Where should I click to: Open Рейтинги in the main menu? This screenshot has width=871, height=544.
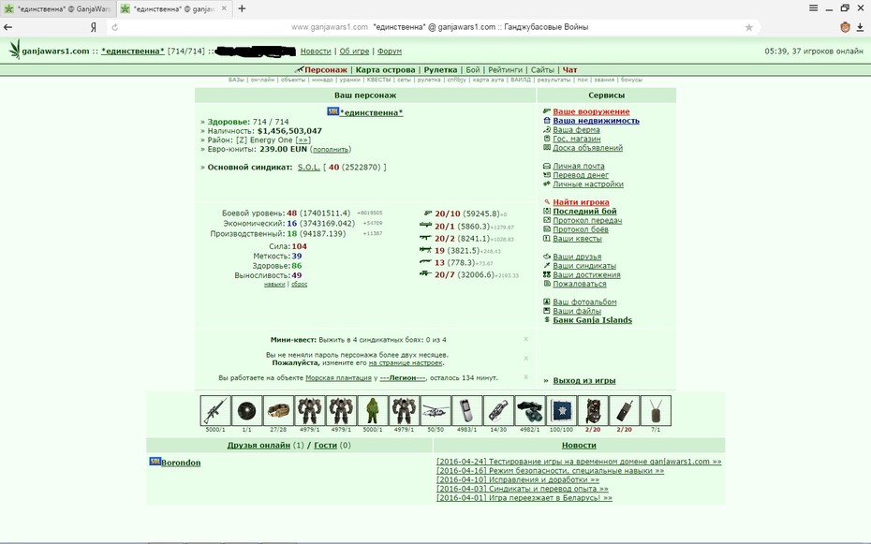(x=505, y=70)
